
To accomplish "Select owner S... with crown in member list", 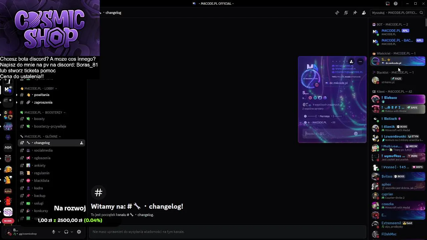I will (398, 61).
